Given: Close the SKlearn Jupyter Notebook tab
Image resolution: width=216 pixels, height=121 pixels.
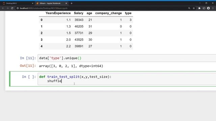Looking at the screenshot, I should (x=66, y=3).
